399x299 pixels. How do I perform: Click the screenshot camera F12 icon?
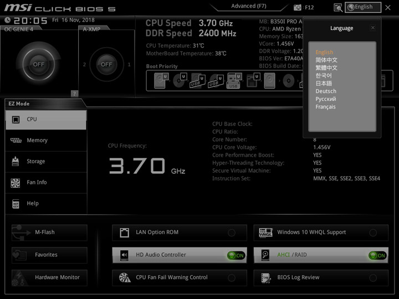coord(297,7)
